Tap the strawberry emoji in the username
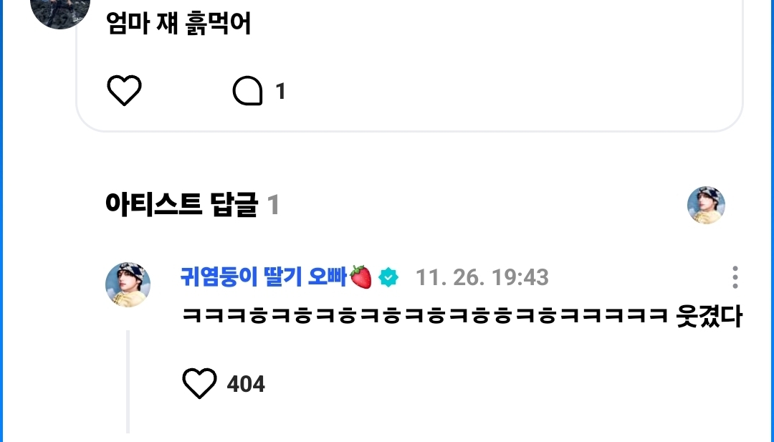Viewport: 774px width, 442px height. click(360, 277)
